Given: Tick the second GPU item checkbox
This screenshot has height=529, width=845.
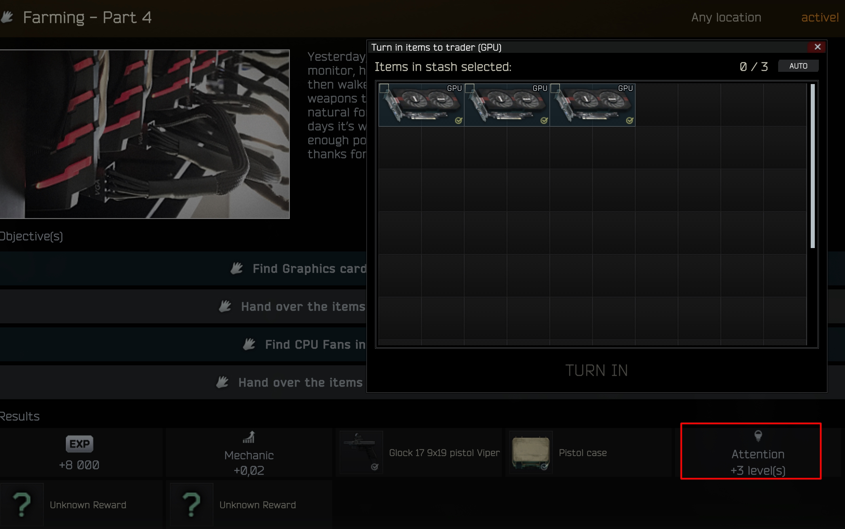Looking at the screenshot, I should click(x=469, y=88).
